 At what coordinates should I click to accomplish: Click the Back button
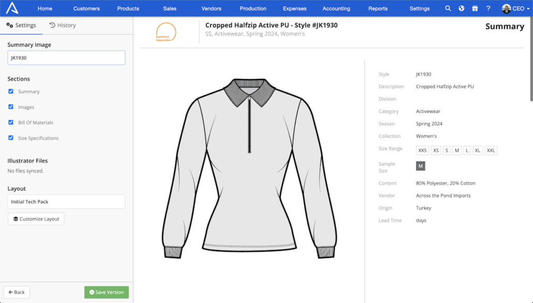(x=16, y=292)
